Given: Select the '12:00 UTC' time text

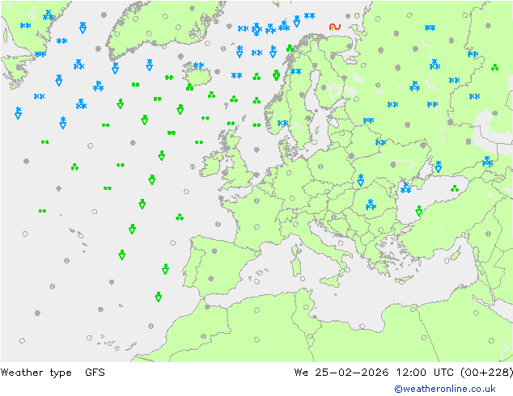Looking at the screenshot, I should [425, 373].
